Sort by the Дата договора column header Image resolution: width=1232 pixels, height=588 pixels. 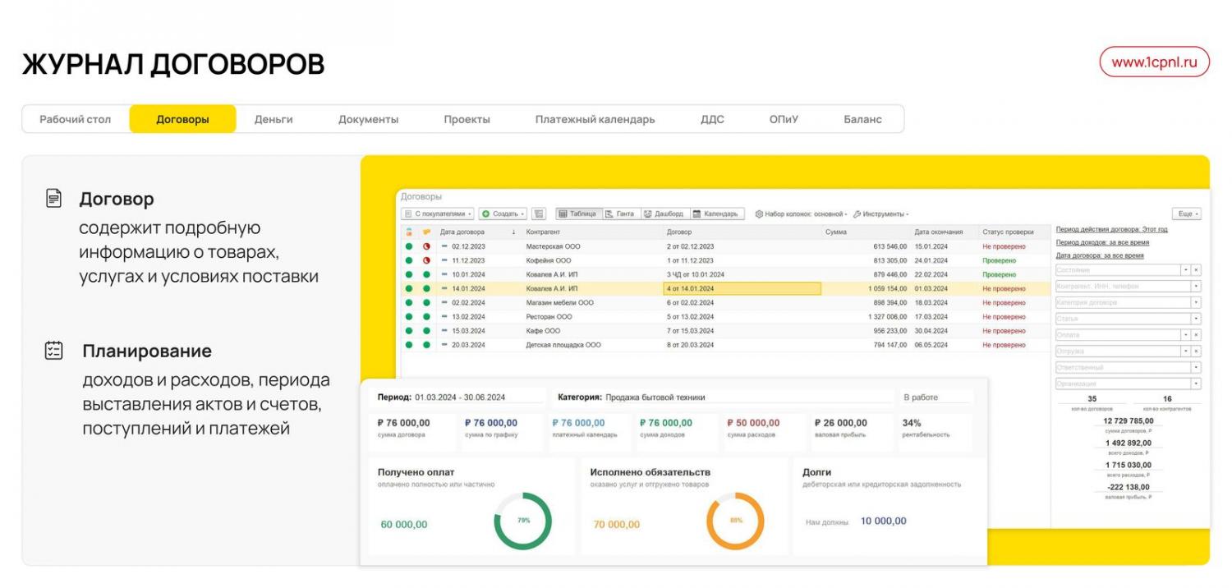coord(462,232)
